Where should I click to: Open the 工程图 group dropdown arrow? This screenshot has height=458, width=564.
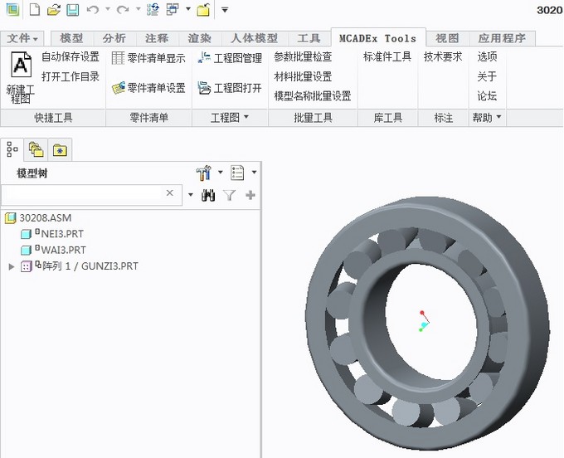point(246,119)
